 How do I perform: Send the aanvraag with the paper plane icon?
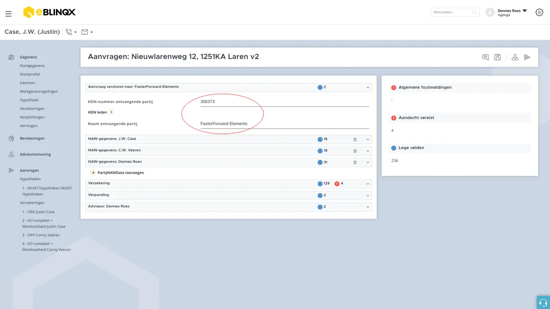tap(527, 57)
